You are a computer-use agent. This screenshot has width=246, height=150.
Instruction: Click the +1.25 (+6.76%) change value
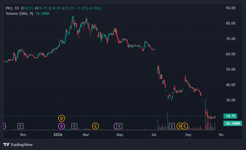click(89, 8)
